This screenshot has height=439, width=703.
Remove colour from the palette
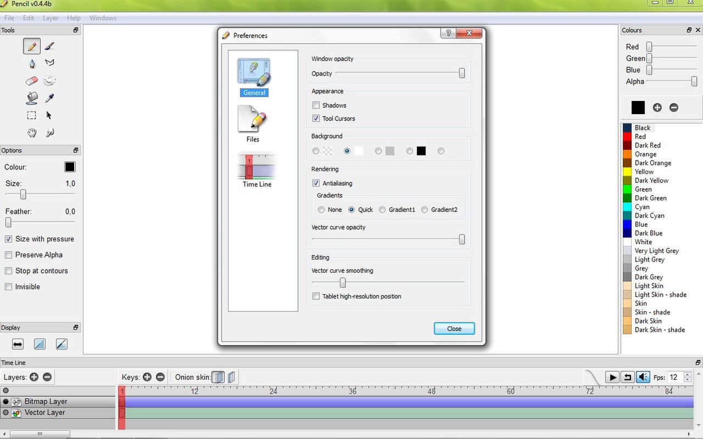point(674,108)
